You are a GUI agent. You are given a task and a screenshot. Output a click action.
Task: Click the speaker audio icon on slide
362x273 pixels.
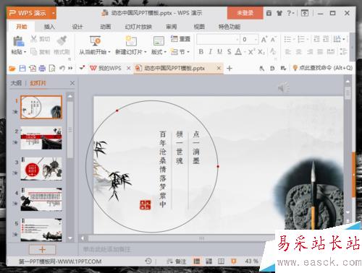click(283, 87)
